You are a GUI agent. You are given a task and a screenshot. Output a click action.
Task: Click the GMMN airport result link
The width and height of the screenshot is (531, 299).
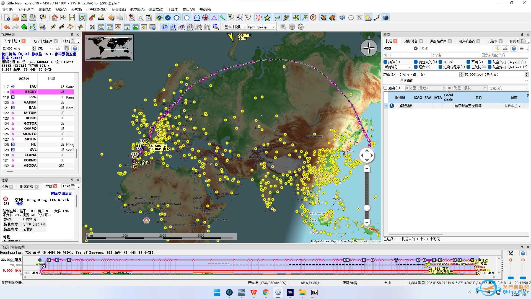(406, 106)
